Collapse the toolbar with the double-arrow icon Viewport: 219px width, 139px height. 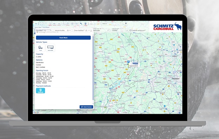[x=36, y=23]
